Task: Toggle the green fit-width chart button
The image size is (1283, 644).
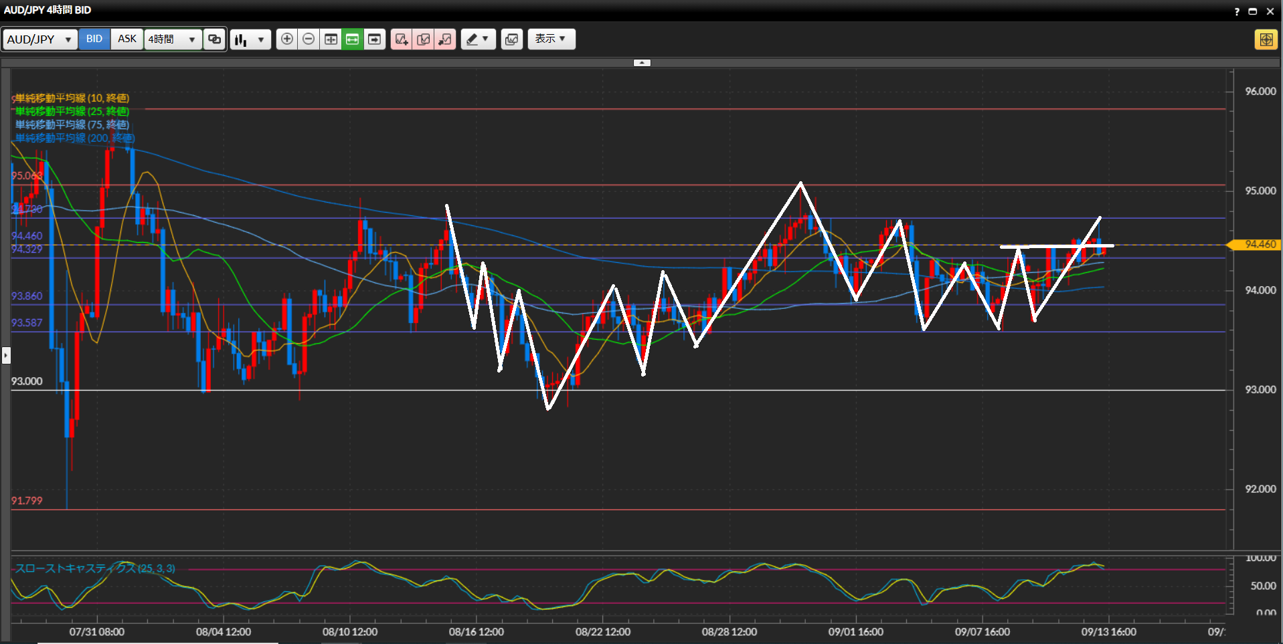Action: pos(352,39)
